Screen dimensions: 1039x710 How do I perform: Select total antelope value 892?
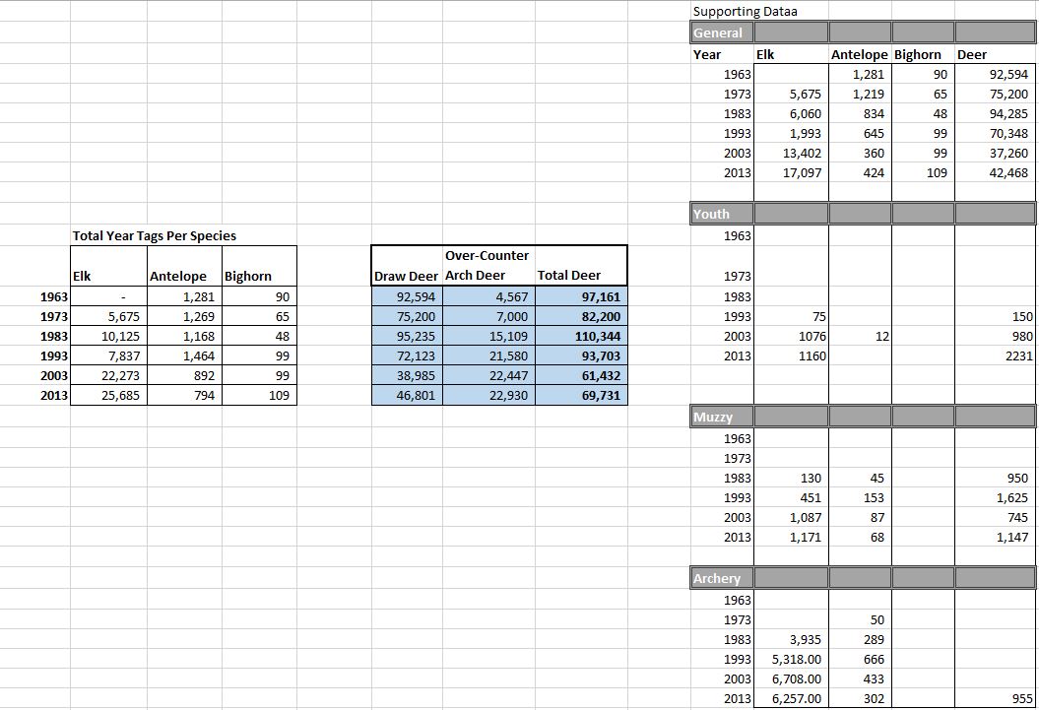pyautogui.click(x=184, y=375)
